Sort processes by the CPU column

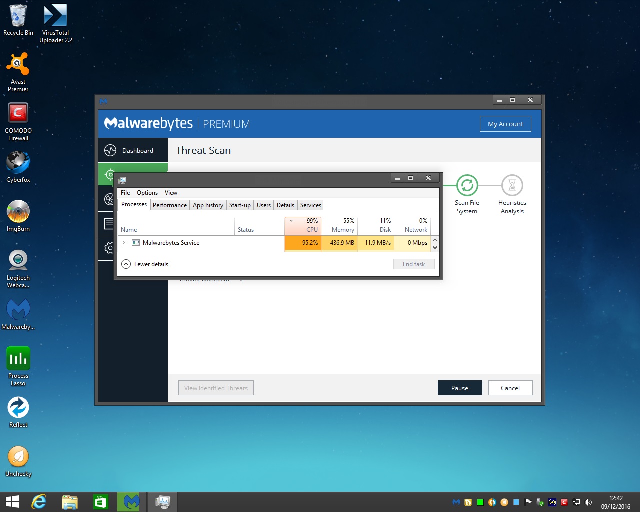[x=303, y=225]
